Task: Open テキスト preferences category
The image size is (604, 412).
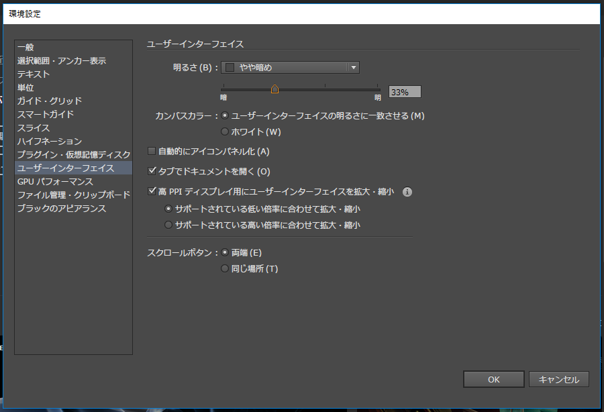Action: (73, 74)
